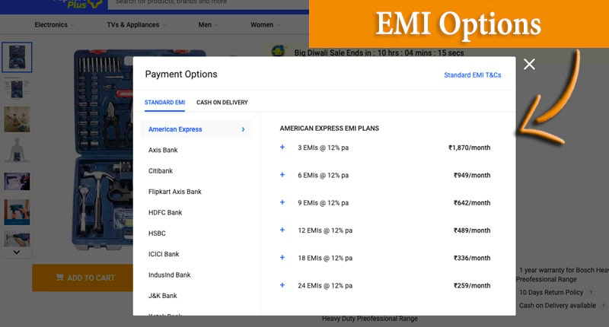This screenshot has width=609, height=327.
Task: Click the ₹642/month amount
Action: (472, 202)
